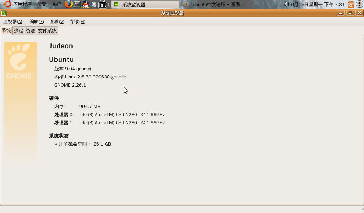Switch to the 资源 tab
Screen dimensions: 364x213
(x=31, y=31)
